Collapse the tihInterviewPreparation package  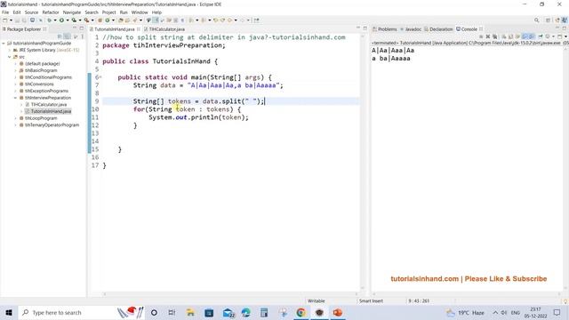coord(16,98)
